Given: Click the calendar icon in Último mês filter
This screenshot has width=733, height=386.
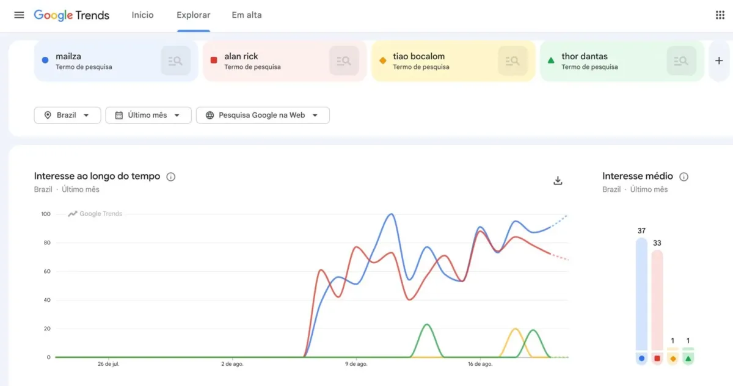Looking at the screenshot, I should click(119, 115).
